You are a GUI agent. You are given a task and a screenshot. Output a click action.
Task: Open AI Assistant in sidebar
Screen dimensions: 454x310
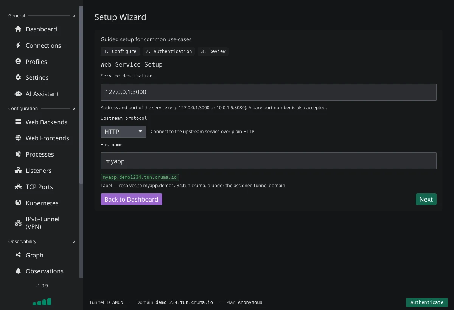(x=42, y=94)
